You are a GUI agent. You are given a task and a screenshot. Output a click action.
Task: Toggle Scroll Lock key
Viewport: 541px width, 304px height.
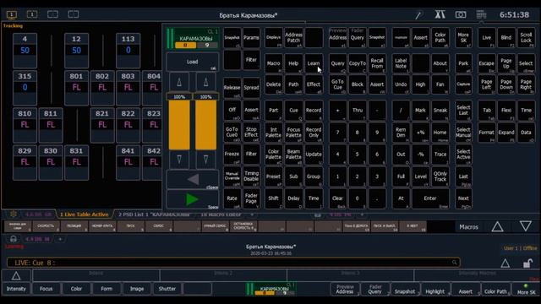[x=526, y=37]
